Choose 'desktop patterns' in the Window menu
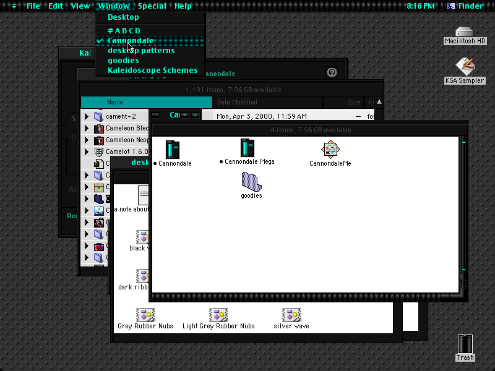The height and width of the screenshot is (371, 495). coord(150,51)
